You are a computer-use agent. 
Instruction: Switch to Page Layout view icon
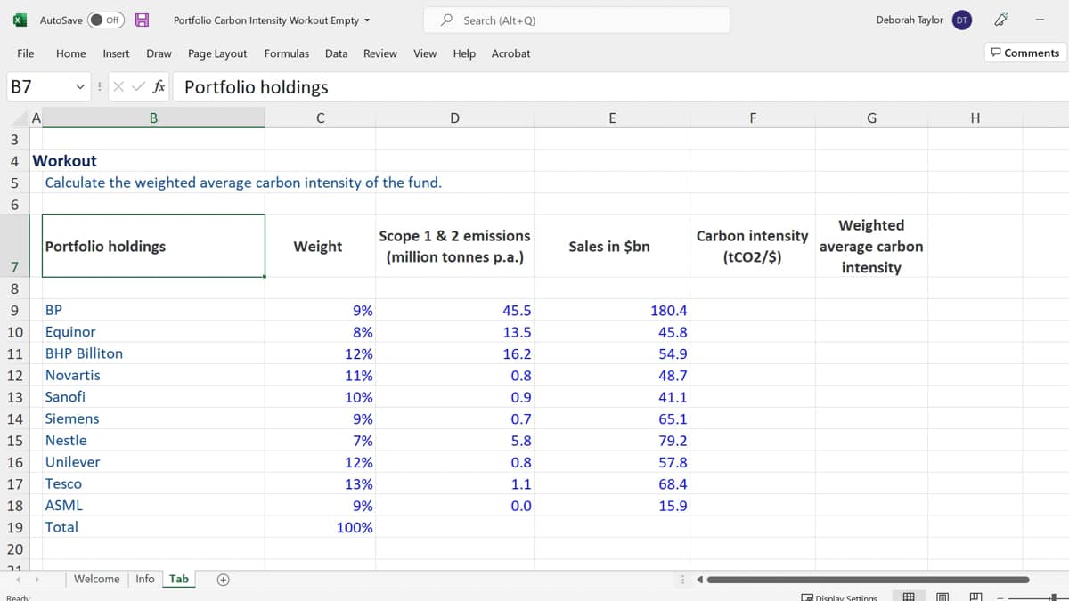tap(942, 597)
